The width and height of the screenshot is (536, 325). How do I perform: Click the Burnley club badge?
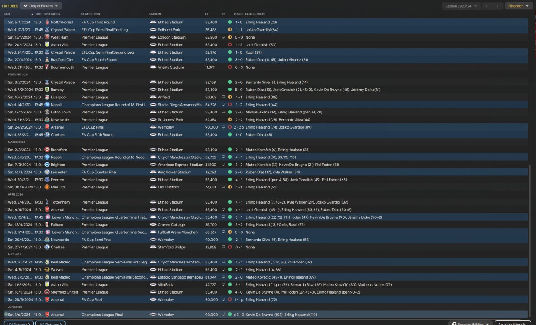click(47, 90)
